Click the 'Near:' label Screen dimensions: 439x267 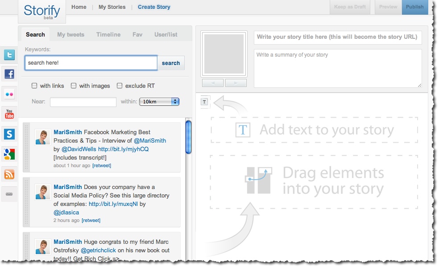[x=38, y=102]
